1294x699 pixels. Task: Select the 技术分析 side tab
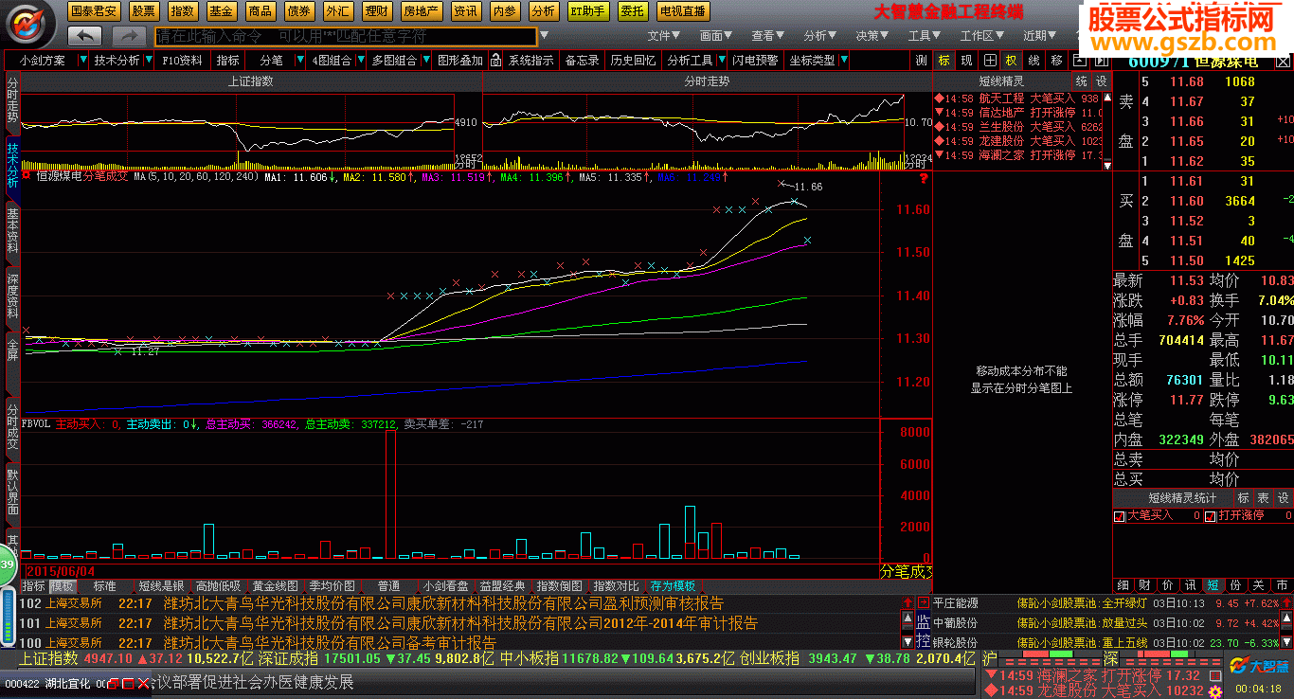pyautogui.click(x=12, y=166)
